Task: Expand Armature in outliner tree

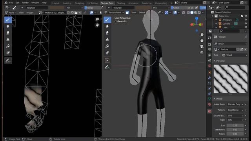Action: pos(216,20)
